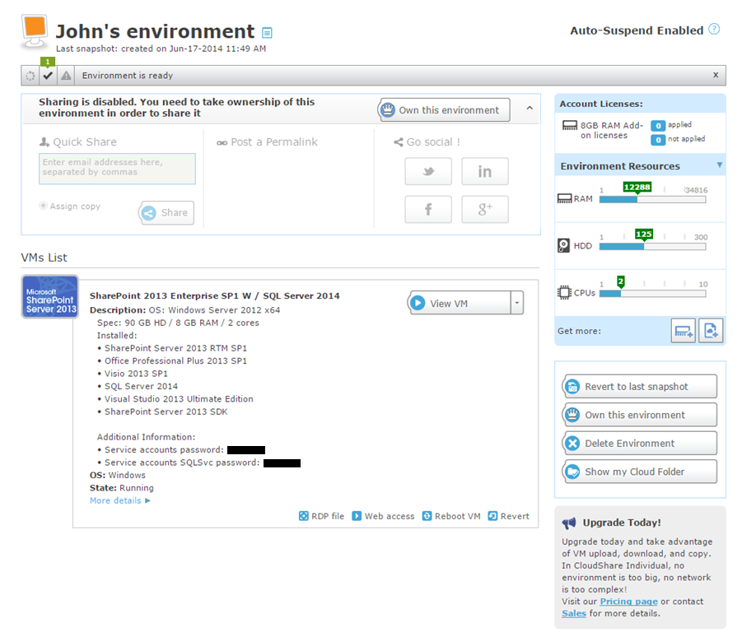Click the Google Plus share icon
The image size is (742, 632).
pos(484,210)
